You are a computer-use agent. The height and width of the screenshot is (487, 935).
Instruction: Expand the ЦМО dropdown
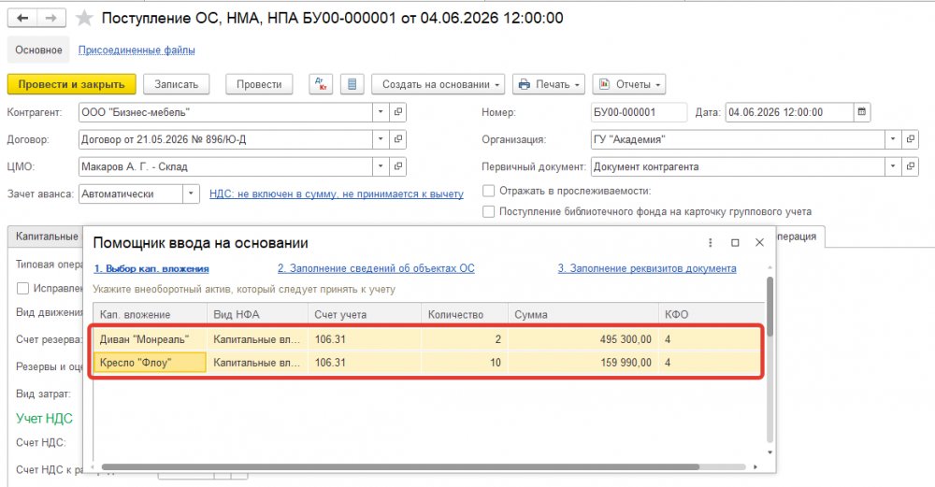point(381,166)
